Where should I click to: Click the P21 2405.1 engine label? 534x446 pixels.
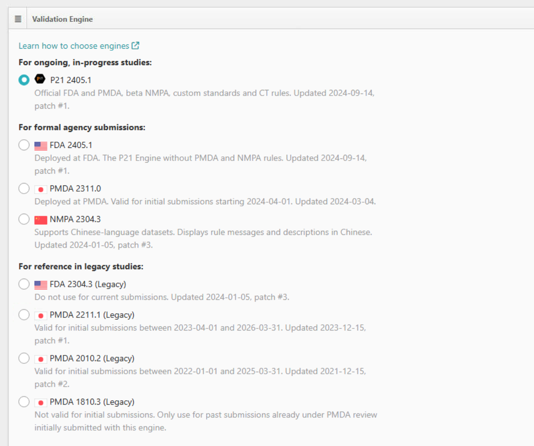click(x=71, y=80)
